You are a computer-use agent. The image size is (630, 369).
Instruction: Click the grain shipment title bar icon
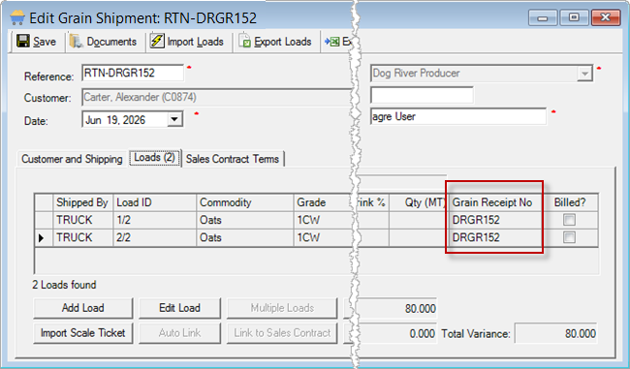[17, 17]
